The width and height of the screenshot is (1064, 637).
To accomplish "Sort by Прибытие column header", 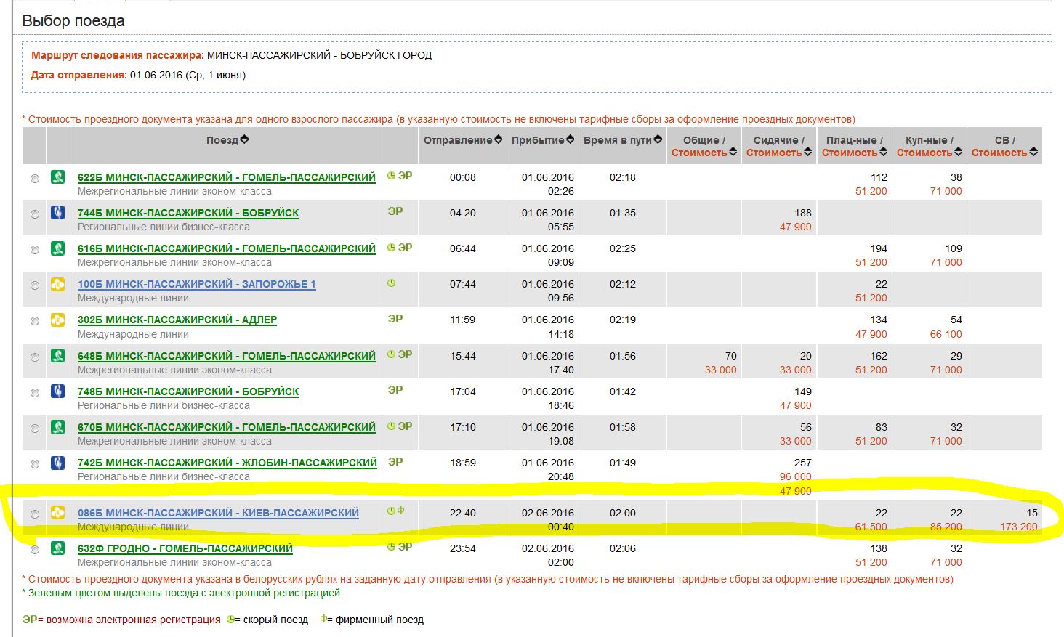I will click(542, 140).
